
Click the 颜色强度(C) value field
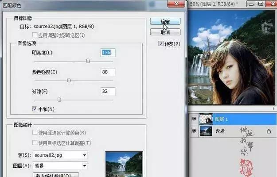[x=108, y=72]
